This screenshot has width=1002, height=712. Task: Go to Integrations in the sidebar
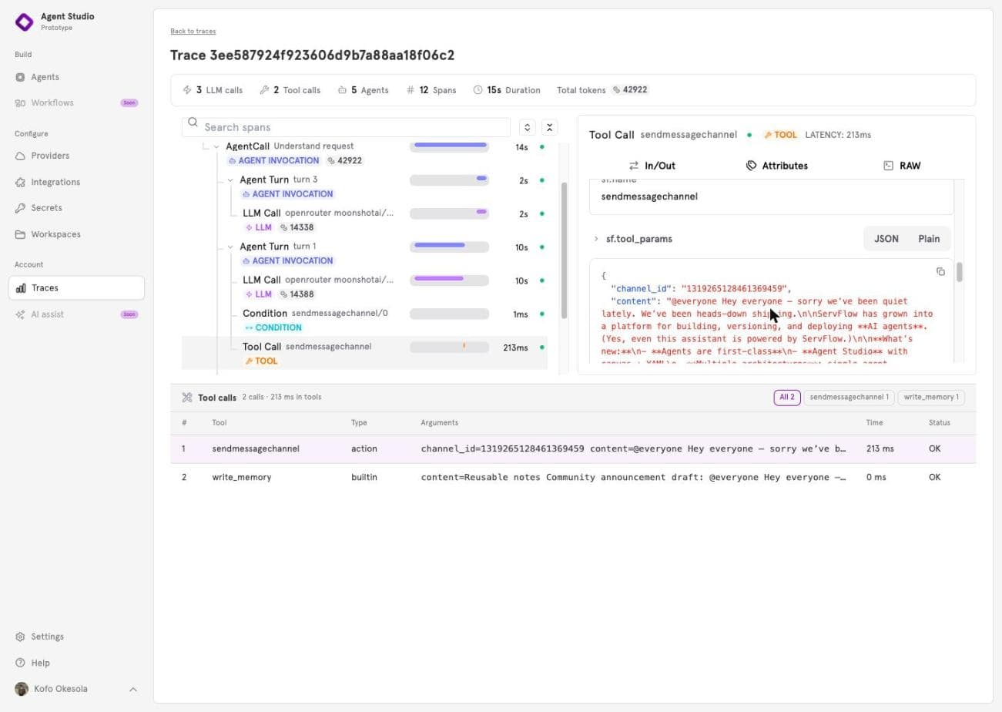pyautogui.click(x=55, y=182)
